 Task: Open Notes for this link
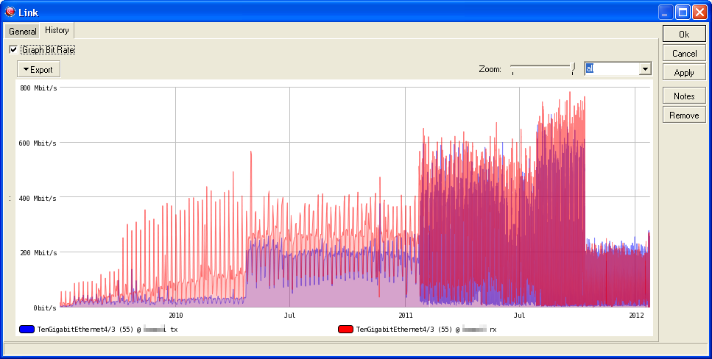tap(684, 96)
